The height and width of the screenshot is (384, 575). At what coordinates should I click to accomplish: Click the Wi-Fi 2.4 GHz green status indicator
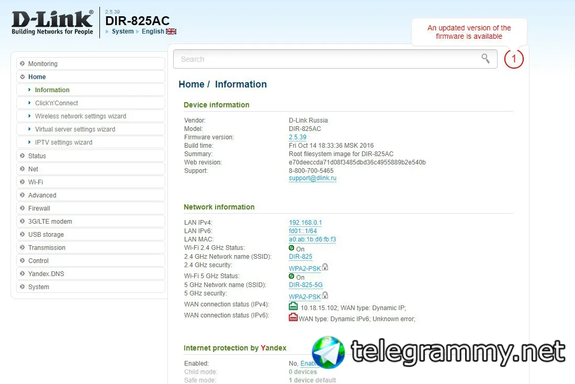point(291,248)
